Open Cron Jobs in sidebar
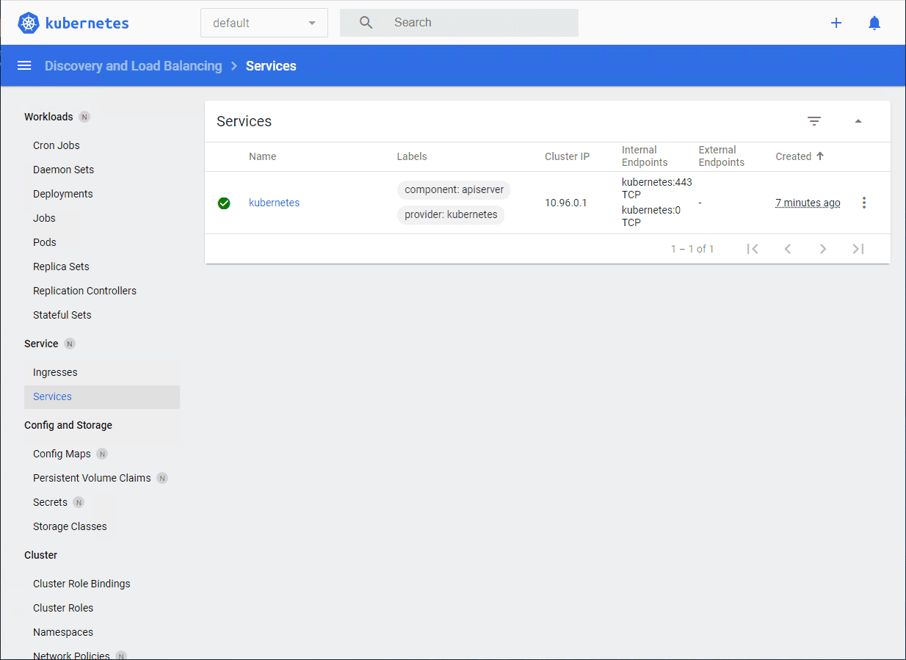Screen dimensions: 906x660 click(57, 145)
